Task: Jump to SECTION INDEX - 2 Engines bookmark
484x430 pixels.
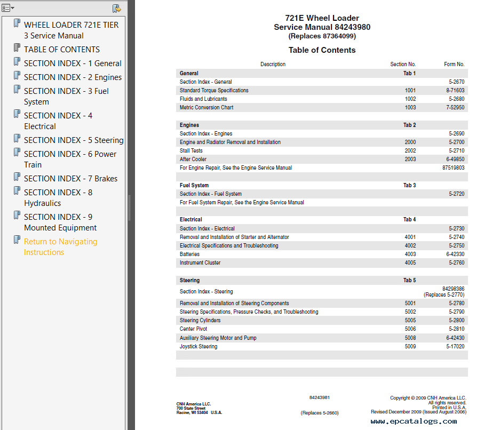Action: pos(73,77)
